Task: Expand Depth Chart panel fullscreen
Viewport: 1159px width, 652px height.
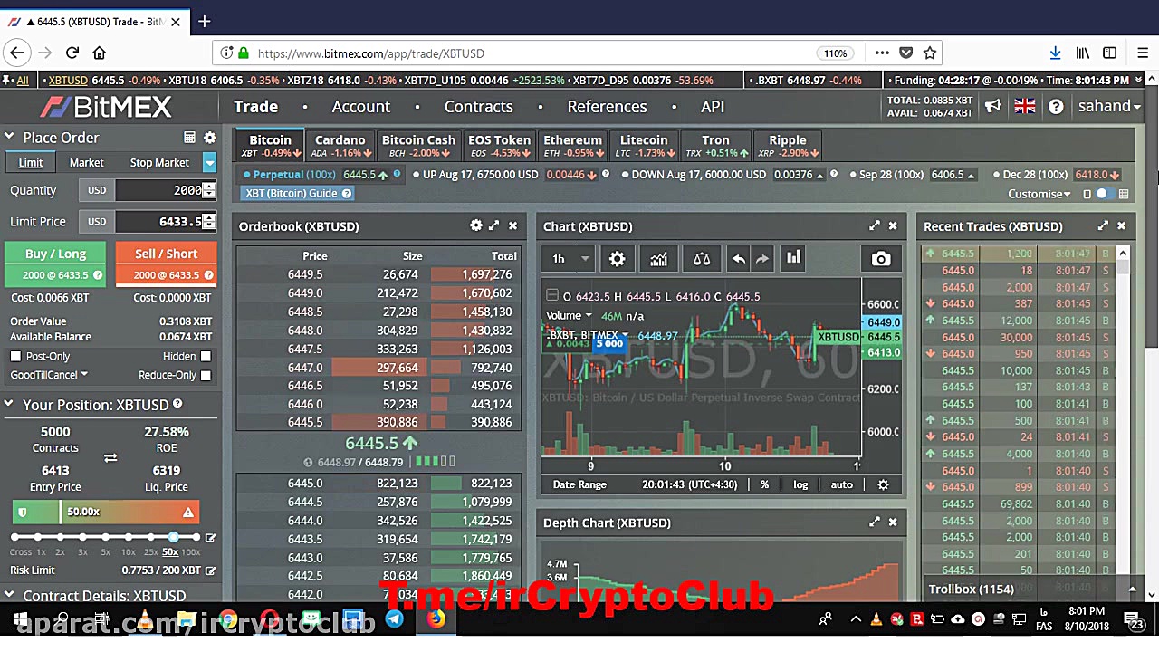Action: click(x=875, y=522)
